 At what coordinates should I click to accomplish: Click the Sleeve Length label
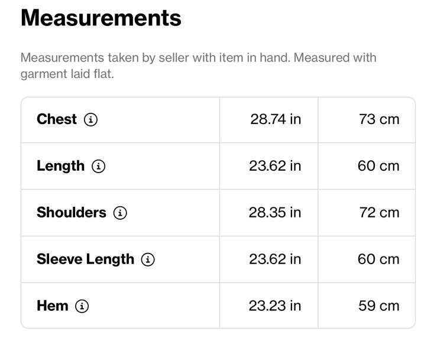pyautogui.click(x=85, y=259)
